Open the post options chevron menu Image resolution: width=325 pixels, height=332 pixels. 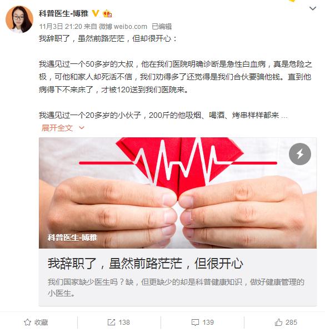point(313,8)
